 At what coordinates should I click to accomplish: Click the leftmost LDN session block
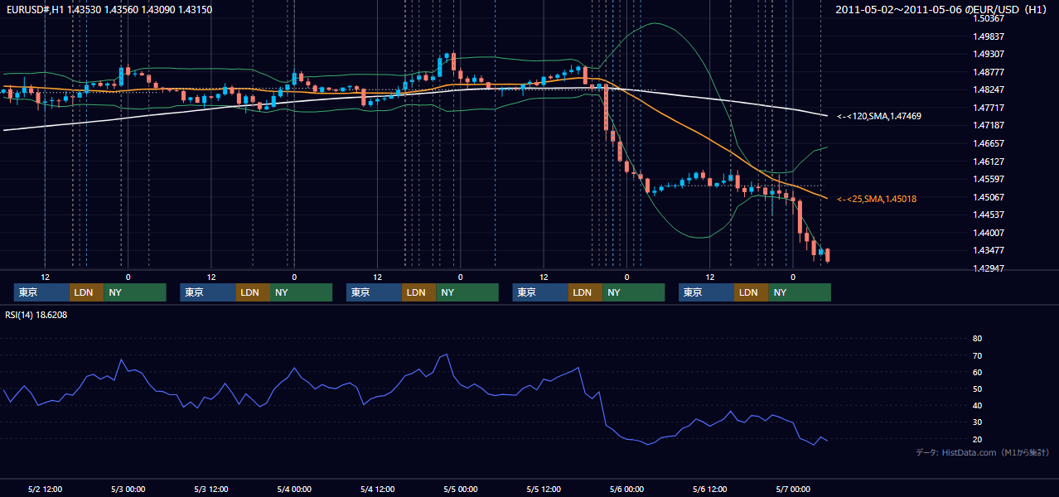coord(87,292)
